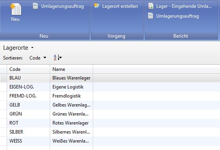
Task: Select the BLAU code cell
Action: coord(28,78)
